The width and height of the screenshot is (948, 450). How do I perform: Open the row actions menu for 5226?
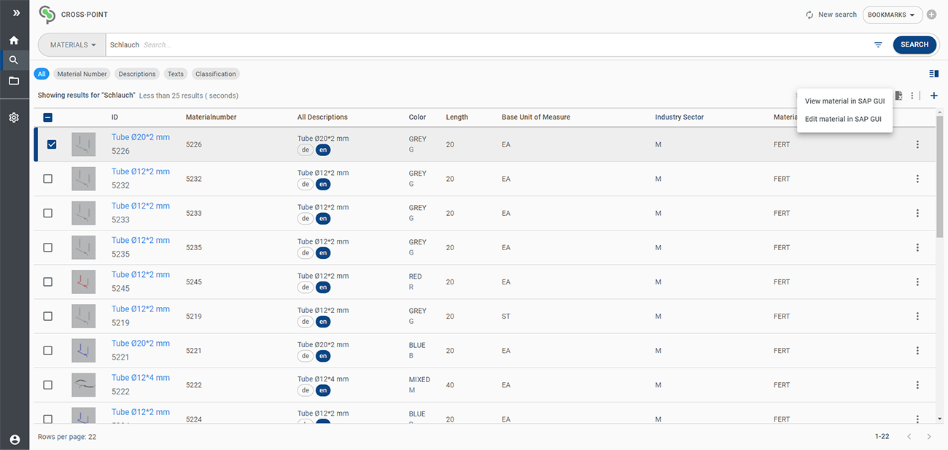point(917,144)
